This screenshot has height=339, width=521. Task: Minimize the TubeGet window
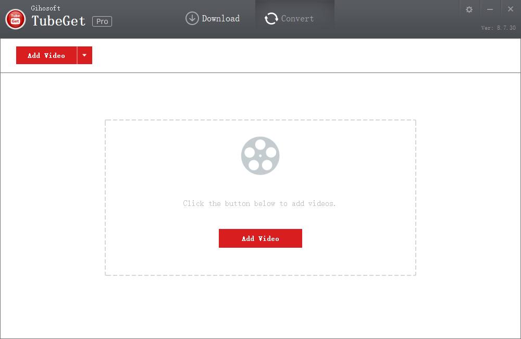(x=490, y=9)
